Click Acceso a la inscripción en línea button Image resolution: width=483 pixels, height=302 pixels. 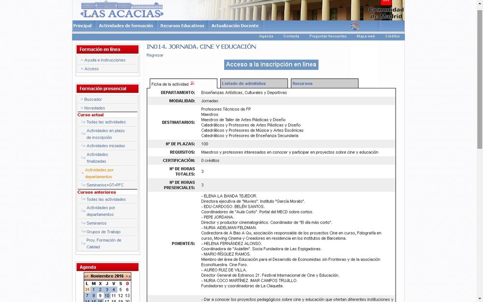point(271,65)
